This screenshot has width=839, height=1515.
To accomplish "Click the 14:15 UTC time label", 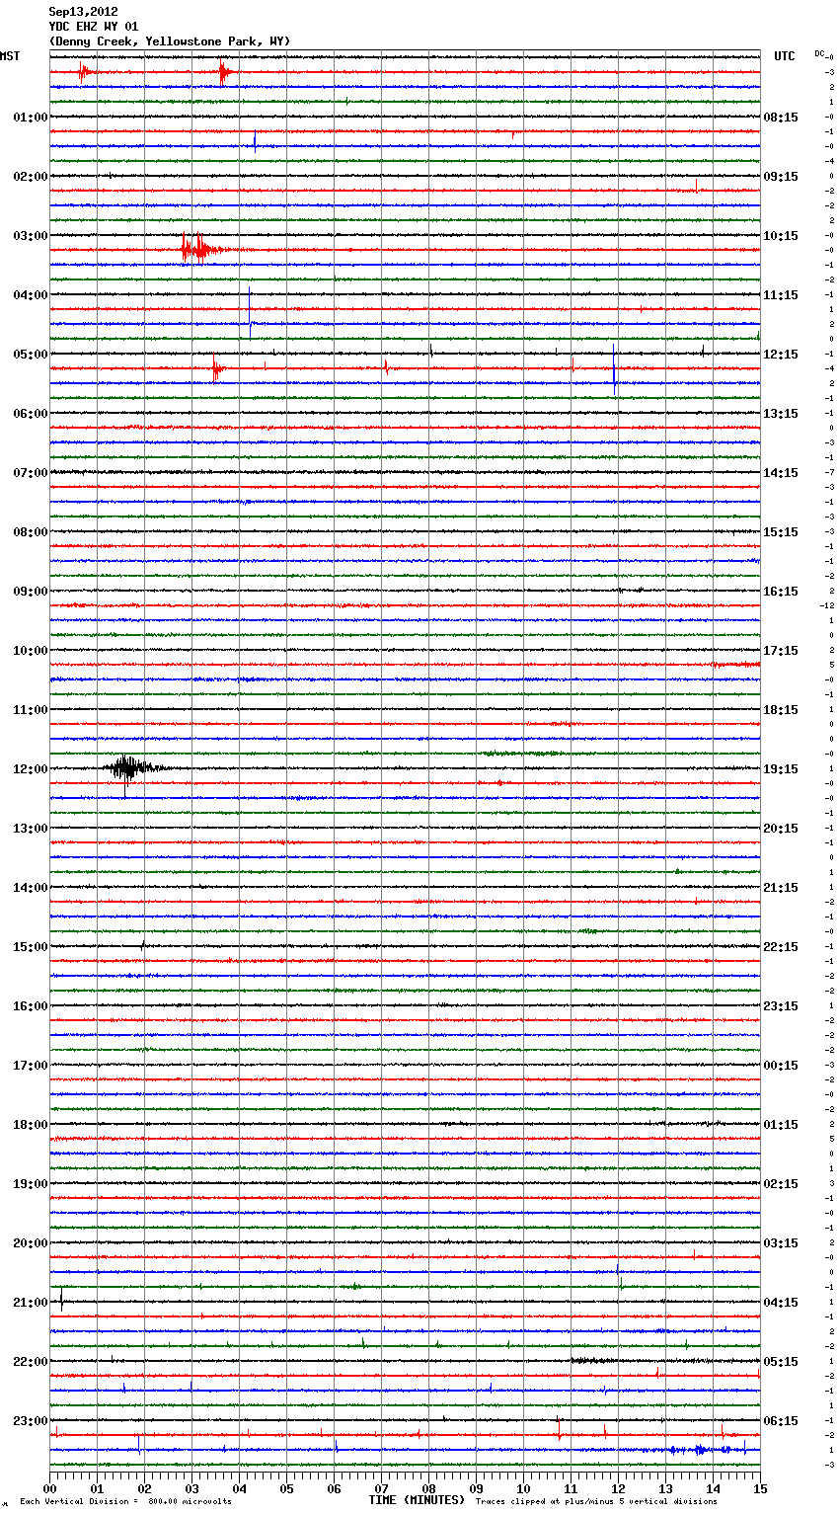I will 781,473.
